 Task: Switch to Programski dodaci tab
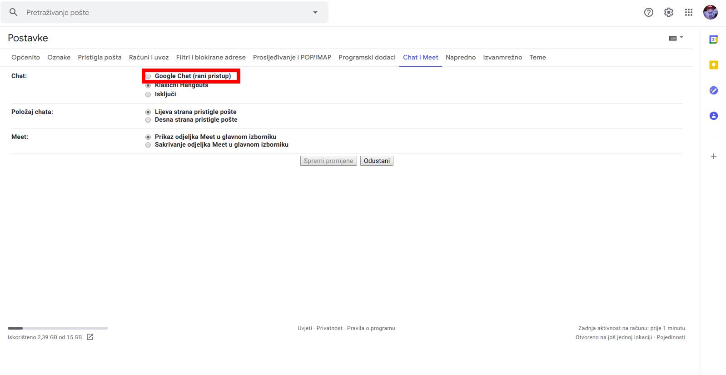[x=367, y=57]
